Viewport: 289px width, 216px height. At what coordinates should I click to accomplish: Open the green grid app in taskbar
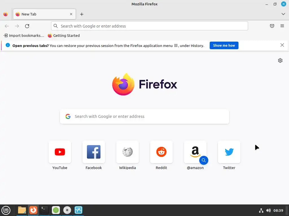pyautogui.click(x=56, y=210)
